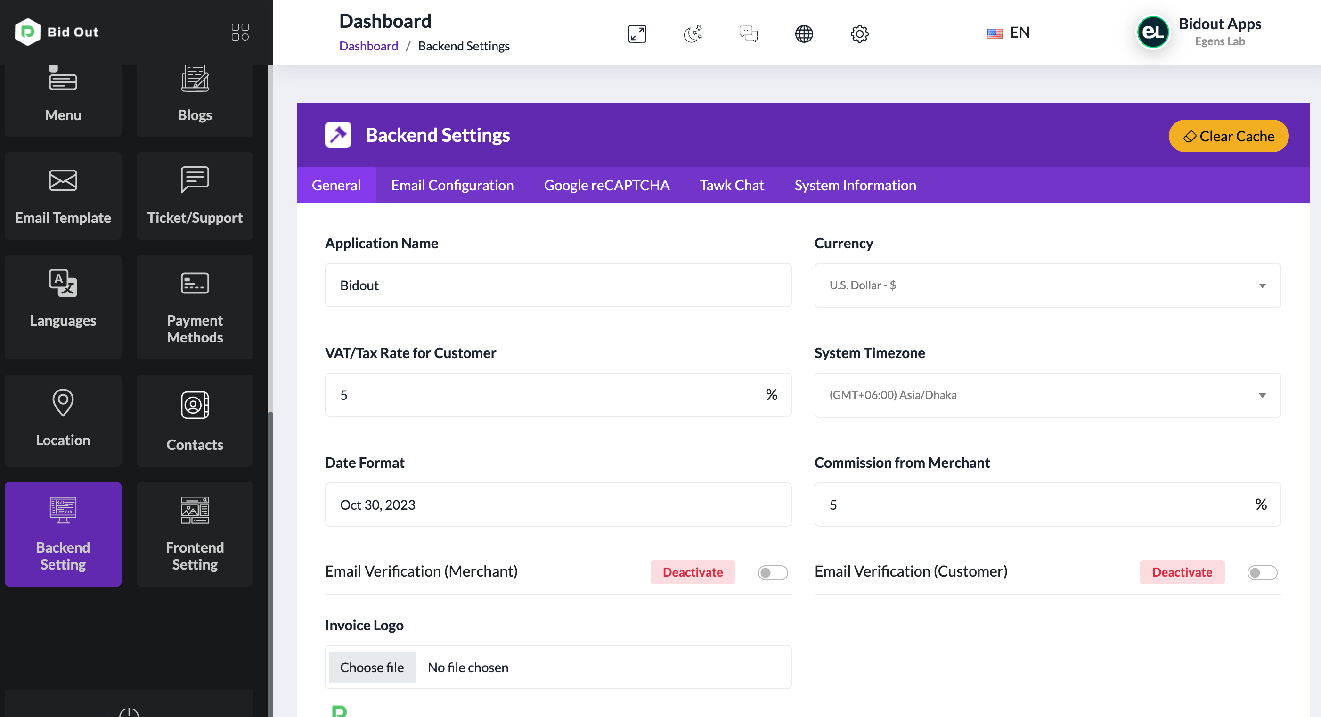1321x717 pixels.
Task: Open the chat messages icon
Action: click(748, 34)
